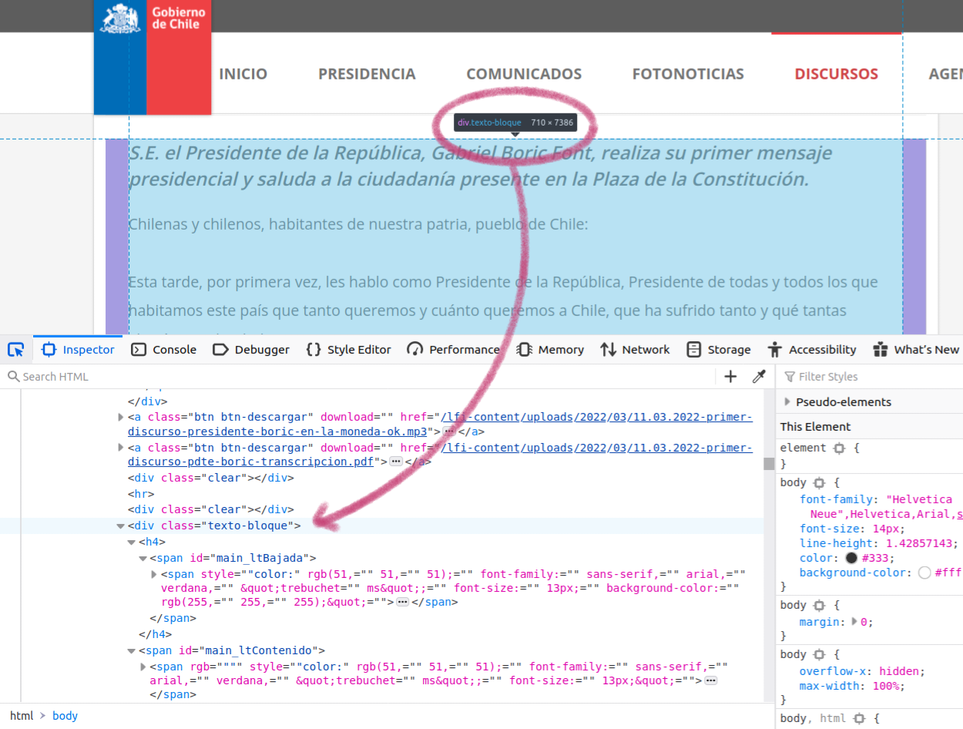Open the Storage panel

pyautogui.click(x=719, y=350)
